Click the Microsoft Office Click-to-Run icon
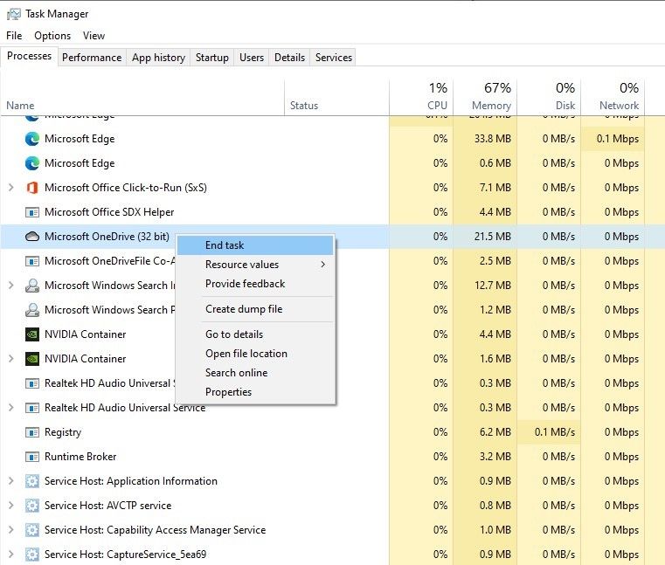This screenshot has width=665, height=565. [x=32, y=188]
